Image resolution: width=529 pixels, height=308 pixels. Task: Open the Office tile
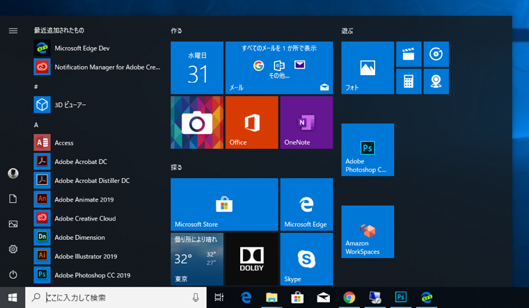coord(252,122)
